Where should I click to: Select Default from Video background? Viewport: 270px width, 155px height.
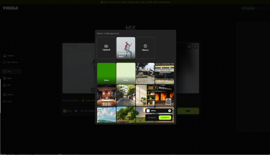pos(126,48)
